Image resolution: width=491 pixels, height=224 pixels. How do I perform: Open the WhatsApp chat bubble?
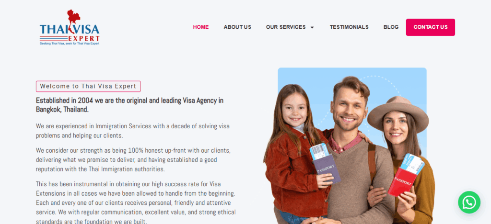click(x=469, y=202)
